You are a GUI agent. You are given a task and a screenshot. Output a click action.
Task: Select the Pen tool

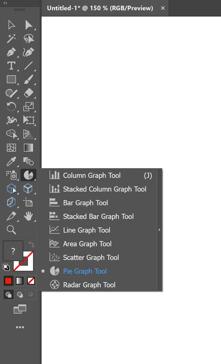click(x=11, y=52)
